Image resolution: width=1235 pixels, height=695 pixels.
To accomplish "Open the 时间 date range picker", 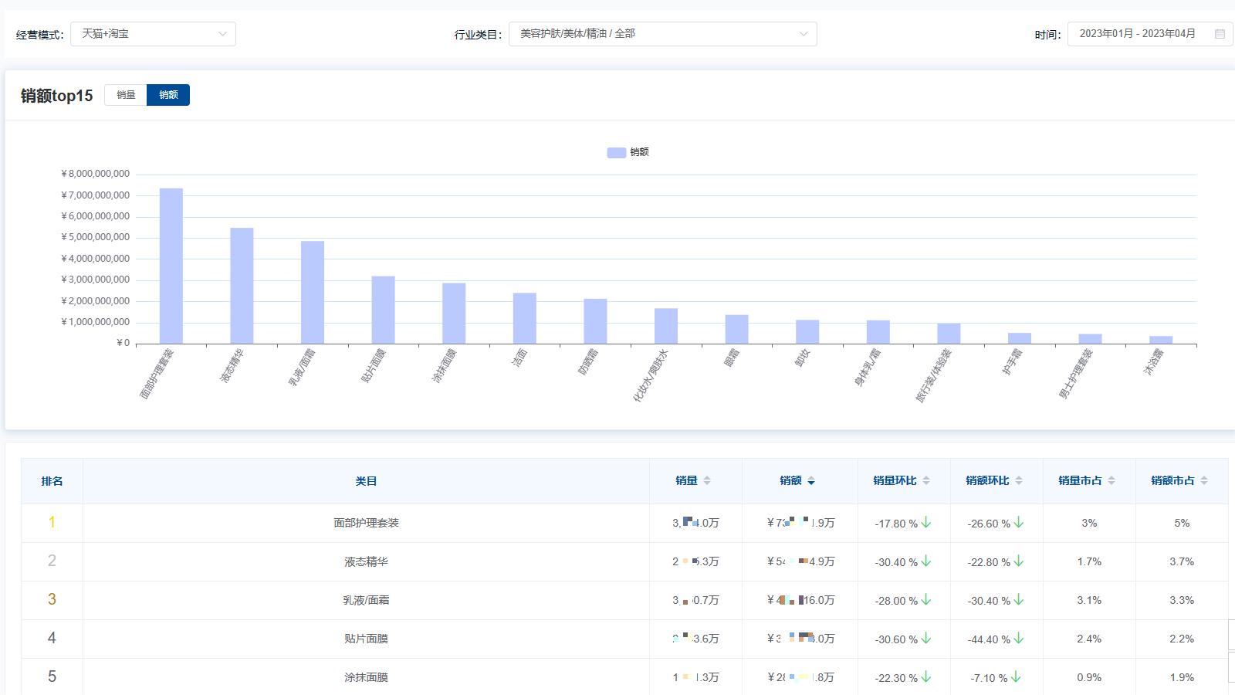I will click(1138, 34).
